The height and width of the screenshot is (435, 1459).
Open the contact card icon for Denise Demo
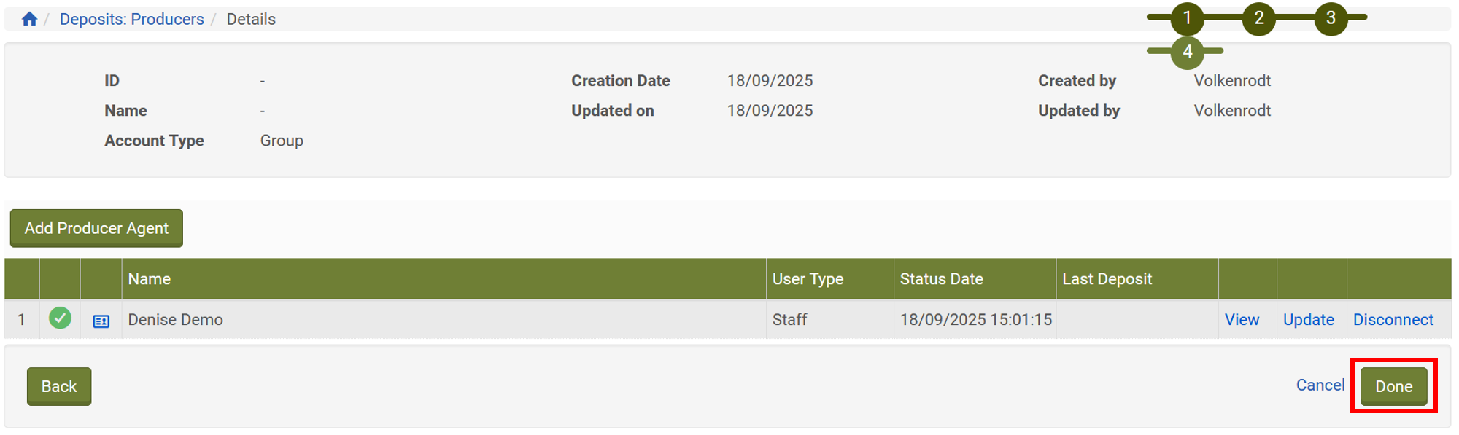click(101, 321)
